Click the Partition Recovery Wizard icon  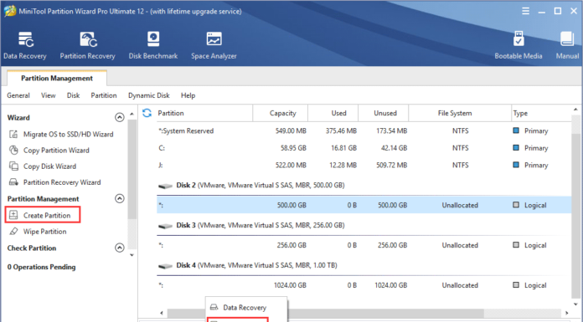pyautogui.click(x=13, y=182)
